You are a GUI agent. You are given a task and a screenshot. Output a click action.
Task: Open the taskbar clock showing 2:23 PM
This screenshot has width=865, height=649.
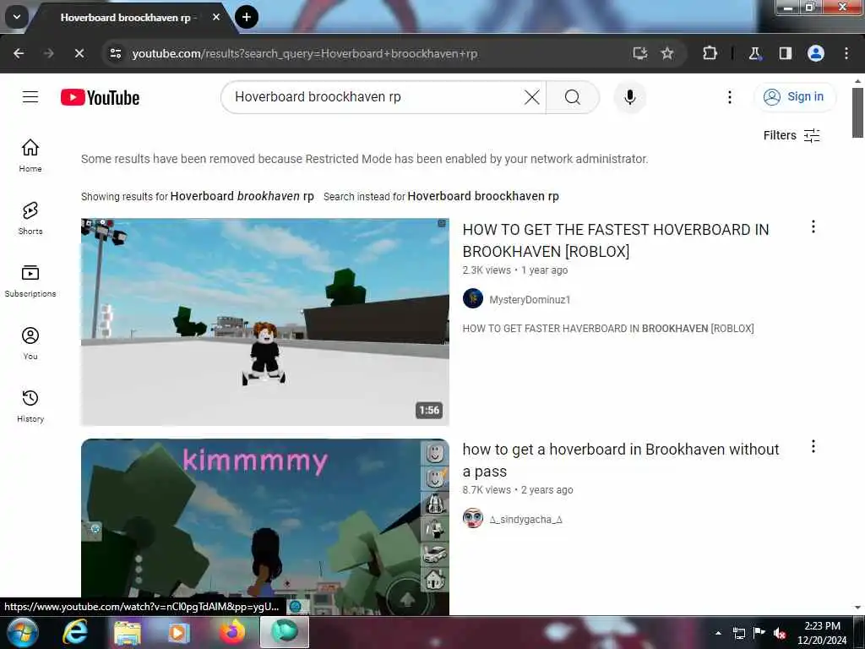(822, 633)
